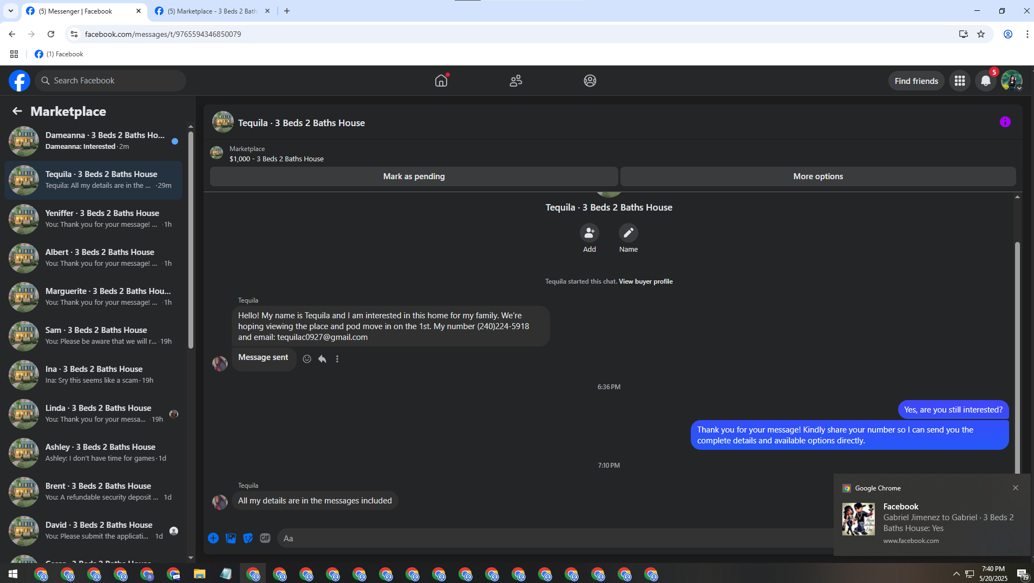Screen dimensions: 1034x583
Task: Open the Facebook bookmark in bookmarks bar
Action: pyautogui.click(x=59, y=54)
